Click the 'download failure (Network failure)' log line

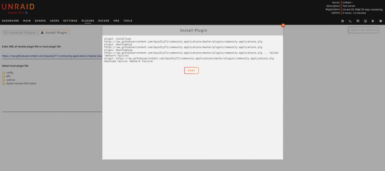point(129,61)
